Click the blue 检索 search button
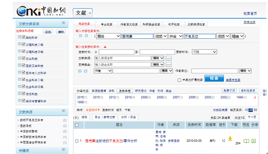The height and width of the screenshot is (154, 268). [214, 78]
